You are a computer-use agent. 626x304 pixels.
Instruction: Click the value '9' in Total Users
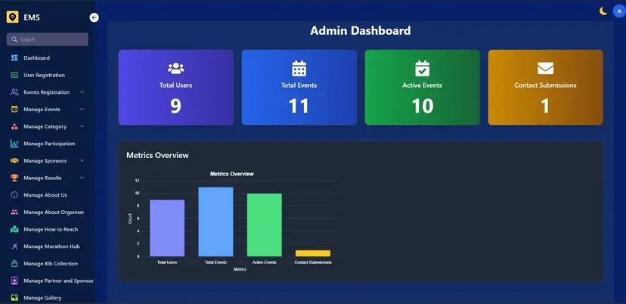click(x=175, y=107)
